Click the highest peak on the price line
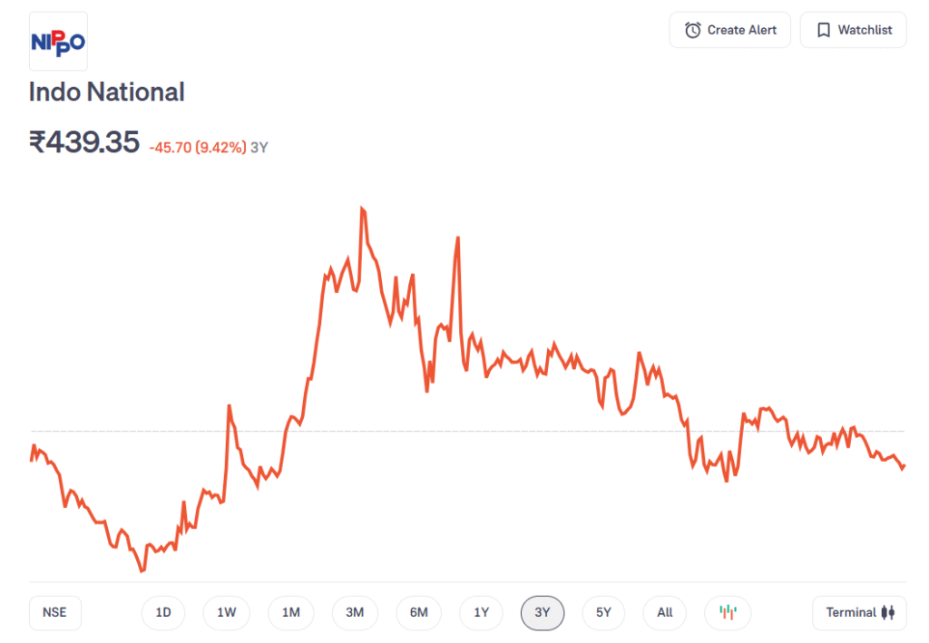 tap(362, 209)
